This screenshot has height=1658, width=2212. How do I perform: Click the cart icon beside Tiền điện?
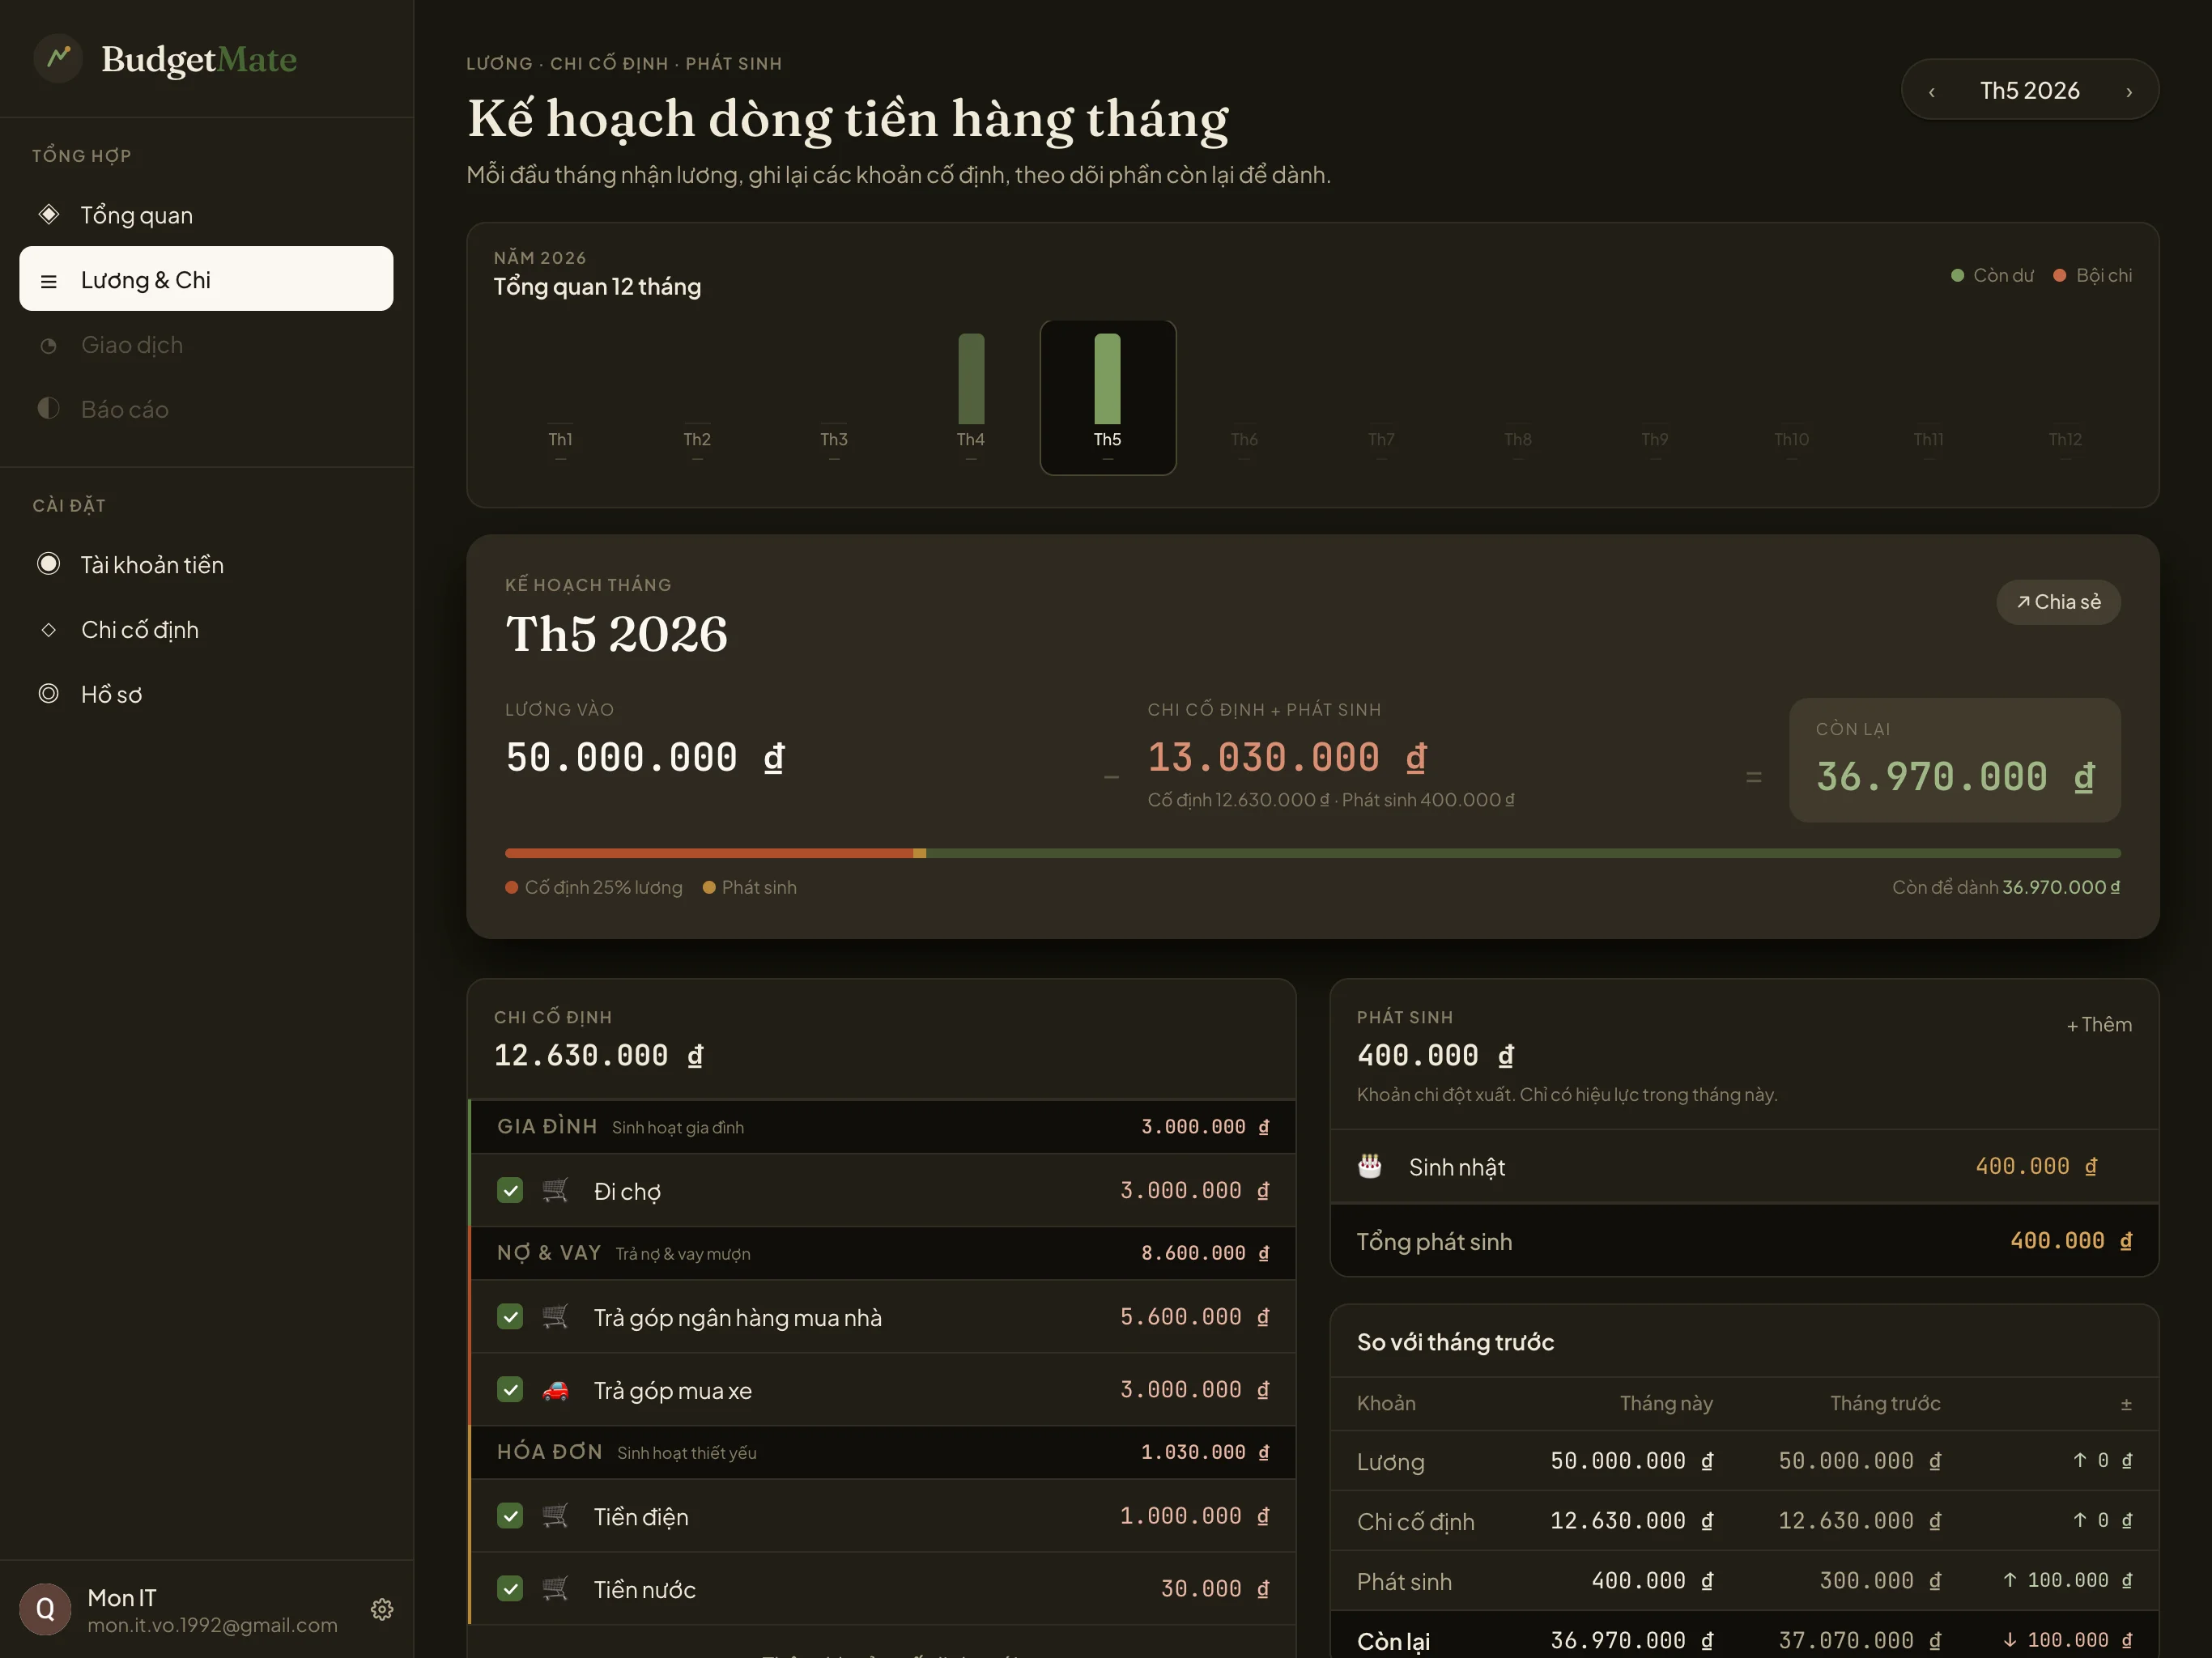(555, 1515)
